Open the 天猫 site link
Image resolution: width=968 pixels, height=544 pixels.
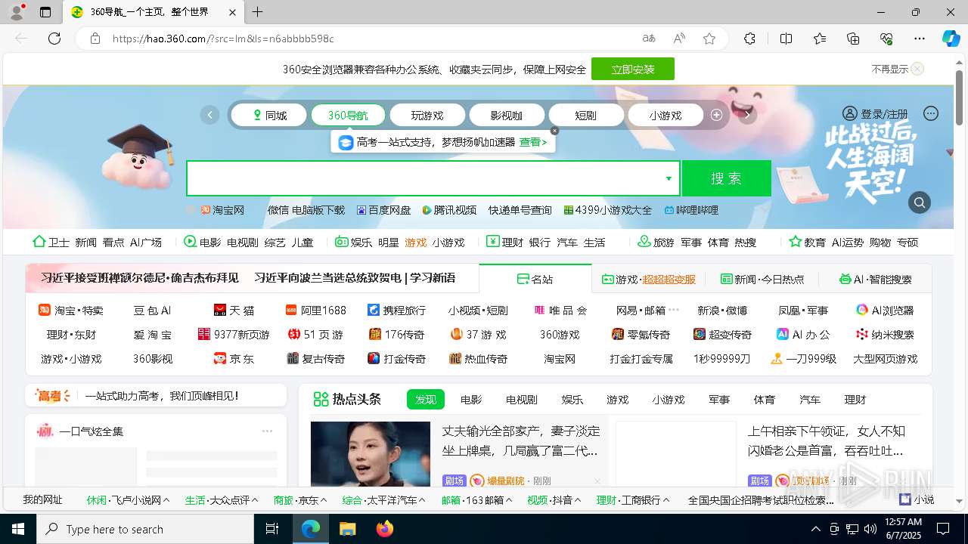point(234,310)
